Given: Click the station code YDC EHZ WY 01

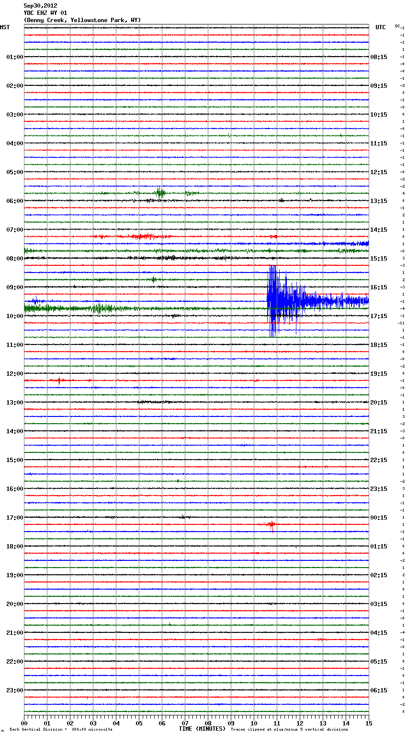Looking at the screenshot, I should pyautogui.click(x=45, y=13).
